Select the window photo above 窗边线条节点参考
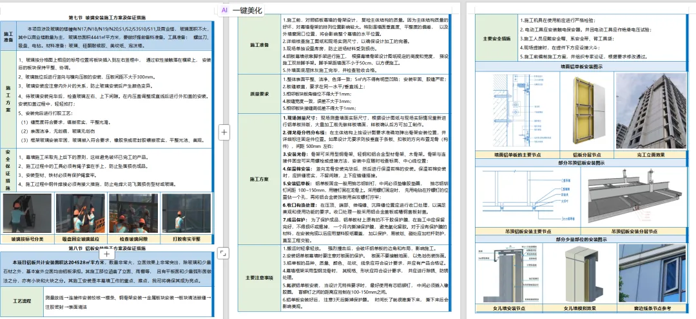696x319 pixels. click(652, 274)
